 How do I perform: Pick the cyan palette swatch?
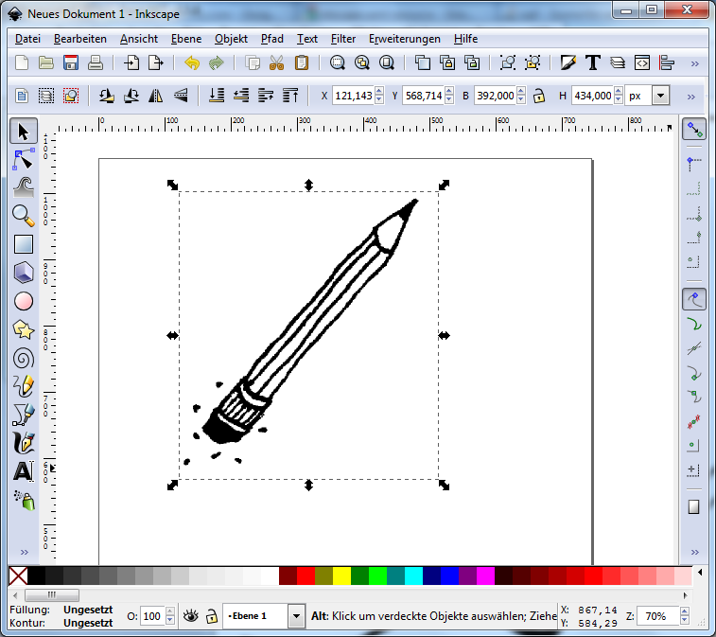pos(413,575)
